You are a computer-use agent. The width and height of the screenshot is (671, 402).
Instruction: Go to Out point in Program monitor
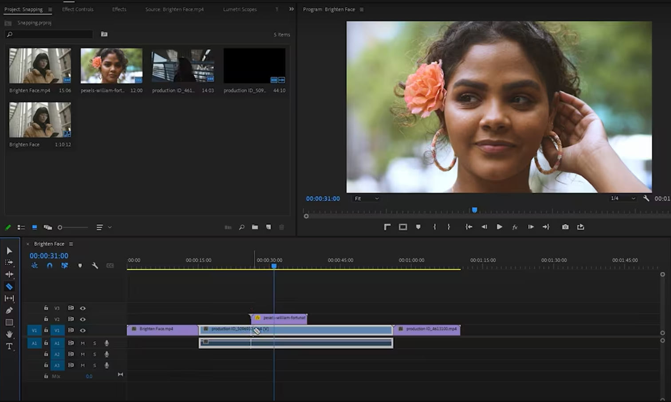click(x=546, y=227)
